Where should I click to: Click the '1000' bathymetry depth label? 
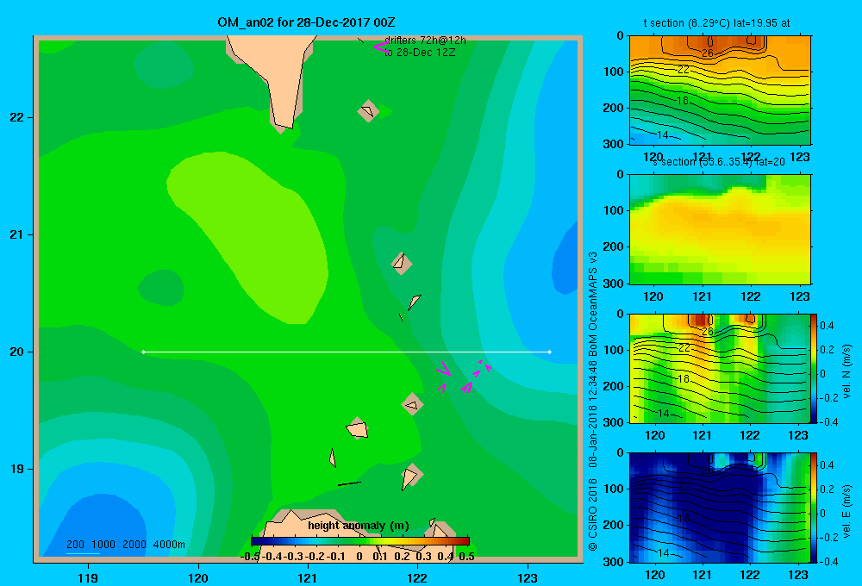pyautogui.click(x=103, y=545)
